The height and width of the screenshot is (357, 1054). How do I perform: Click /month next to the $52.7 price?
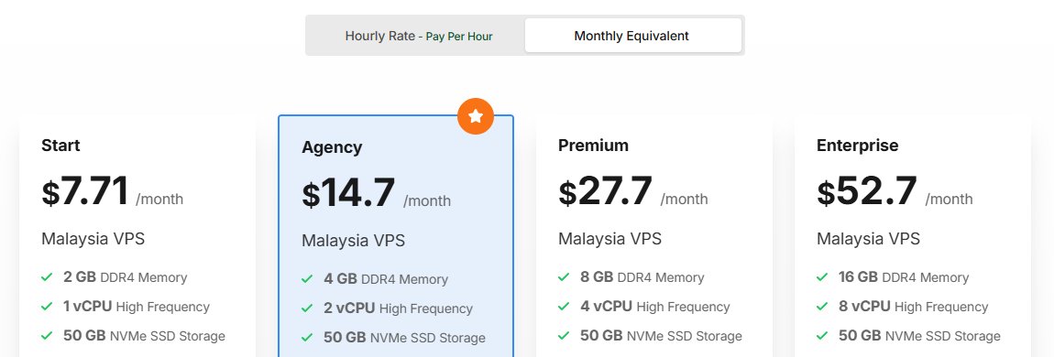click(x=949, y=200)
